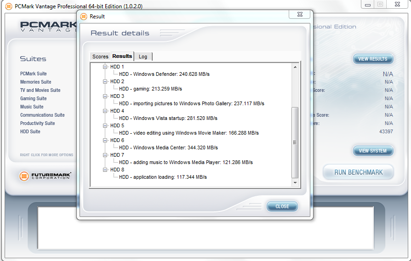The image size is (411, 261).
Task: Start the test with RUN BENCHMARK
Action: pyautogui.click(x=358, y=172)
